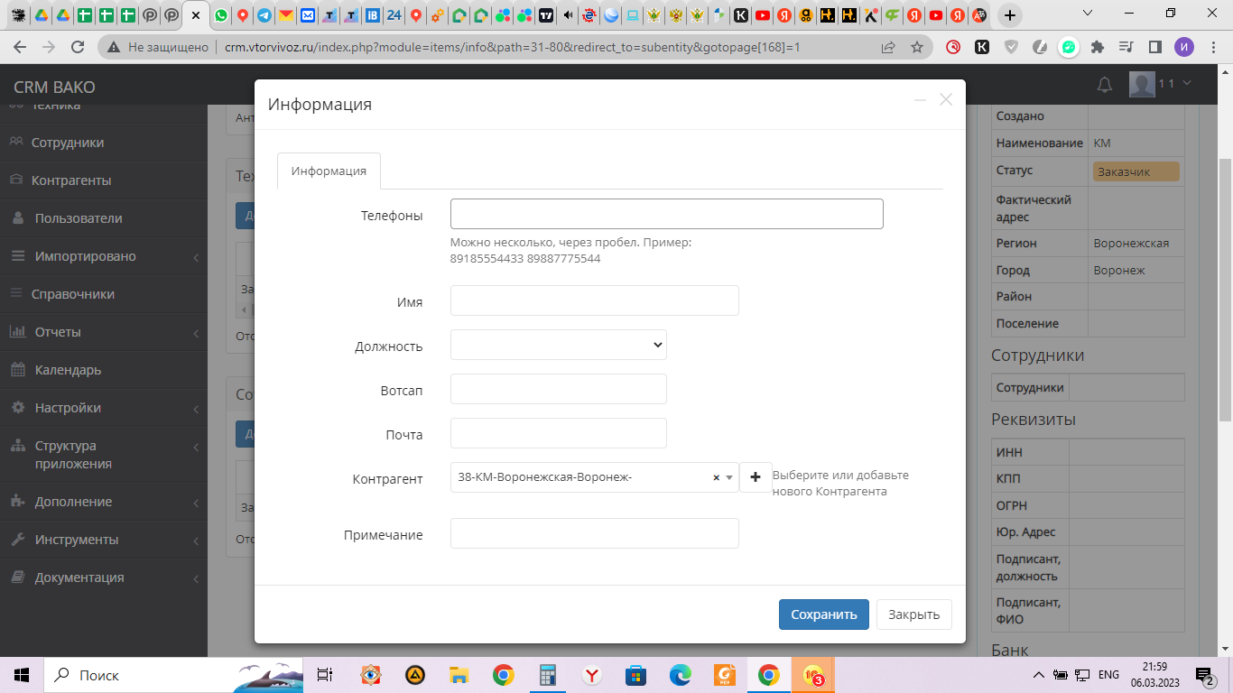This screenshot has width=1233, height=693.
Task: Click the Заказчик status badge
Action: [1136, 171]
